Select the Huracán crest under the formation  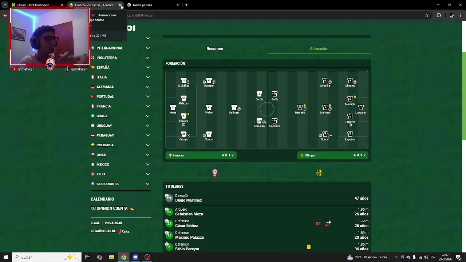(215, 173)
